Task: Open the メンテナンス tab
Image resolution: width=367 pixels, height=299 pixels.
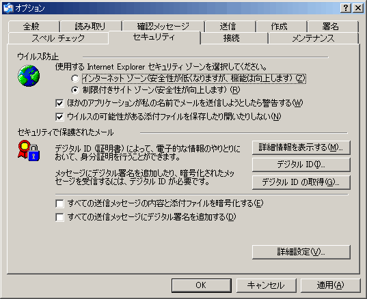Action: (314, 38)
